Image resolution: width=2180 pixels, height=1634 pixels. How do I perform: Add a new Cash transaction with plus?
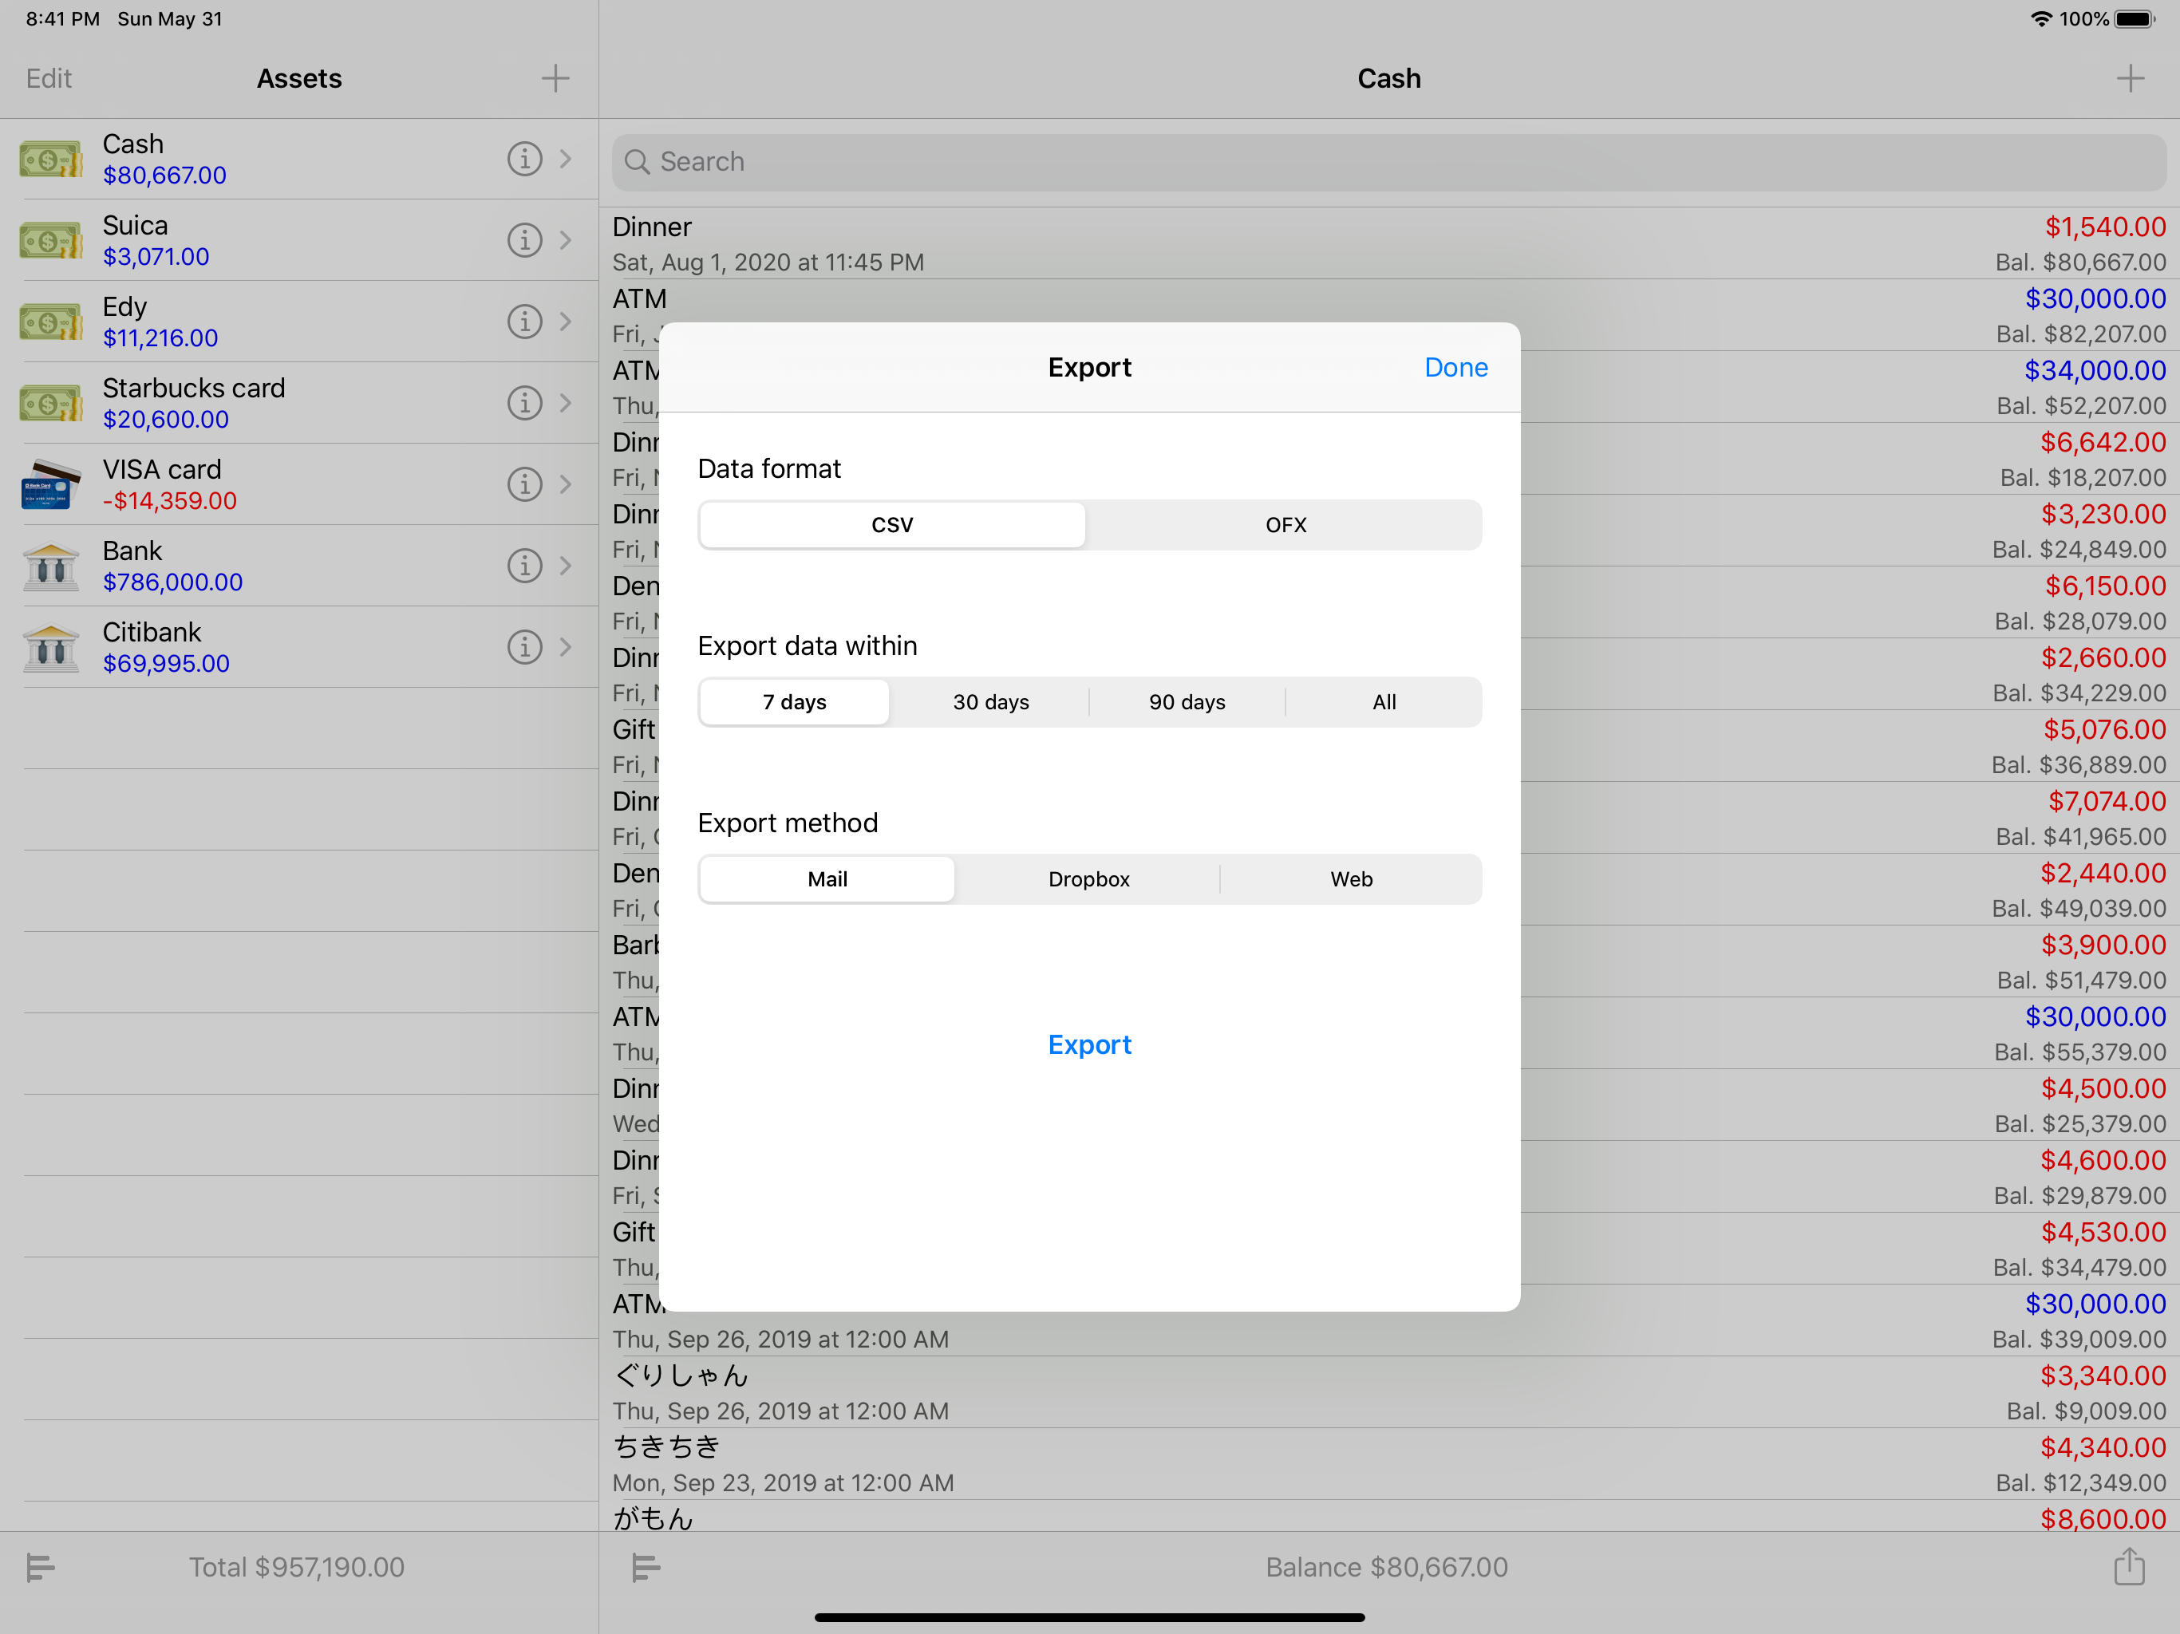tap(2131, 79)
